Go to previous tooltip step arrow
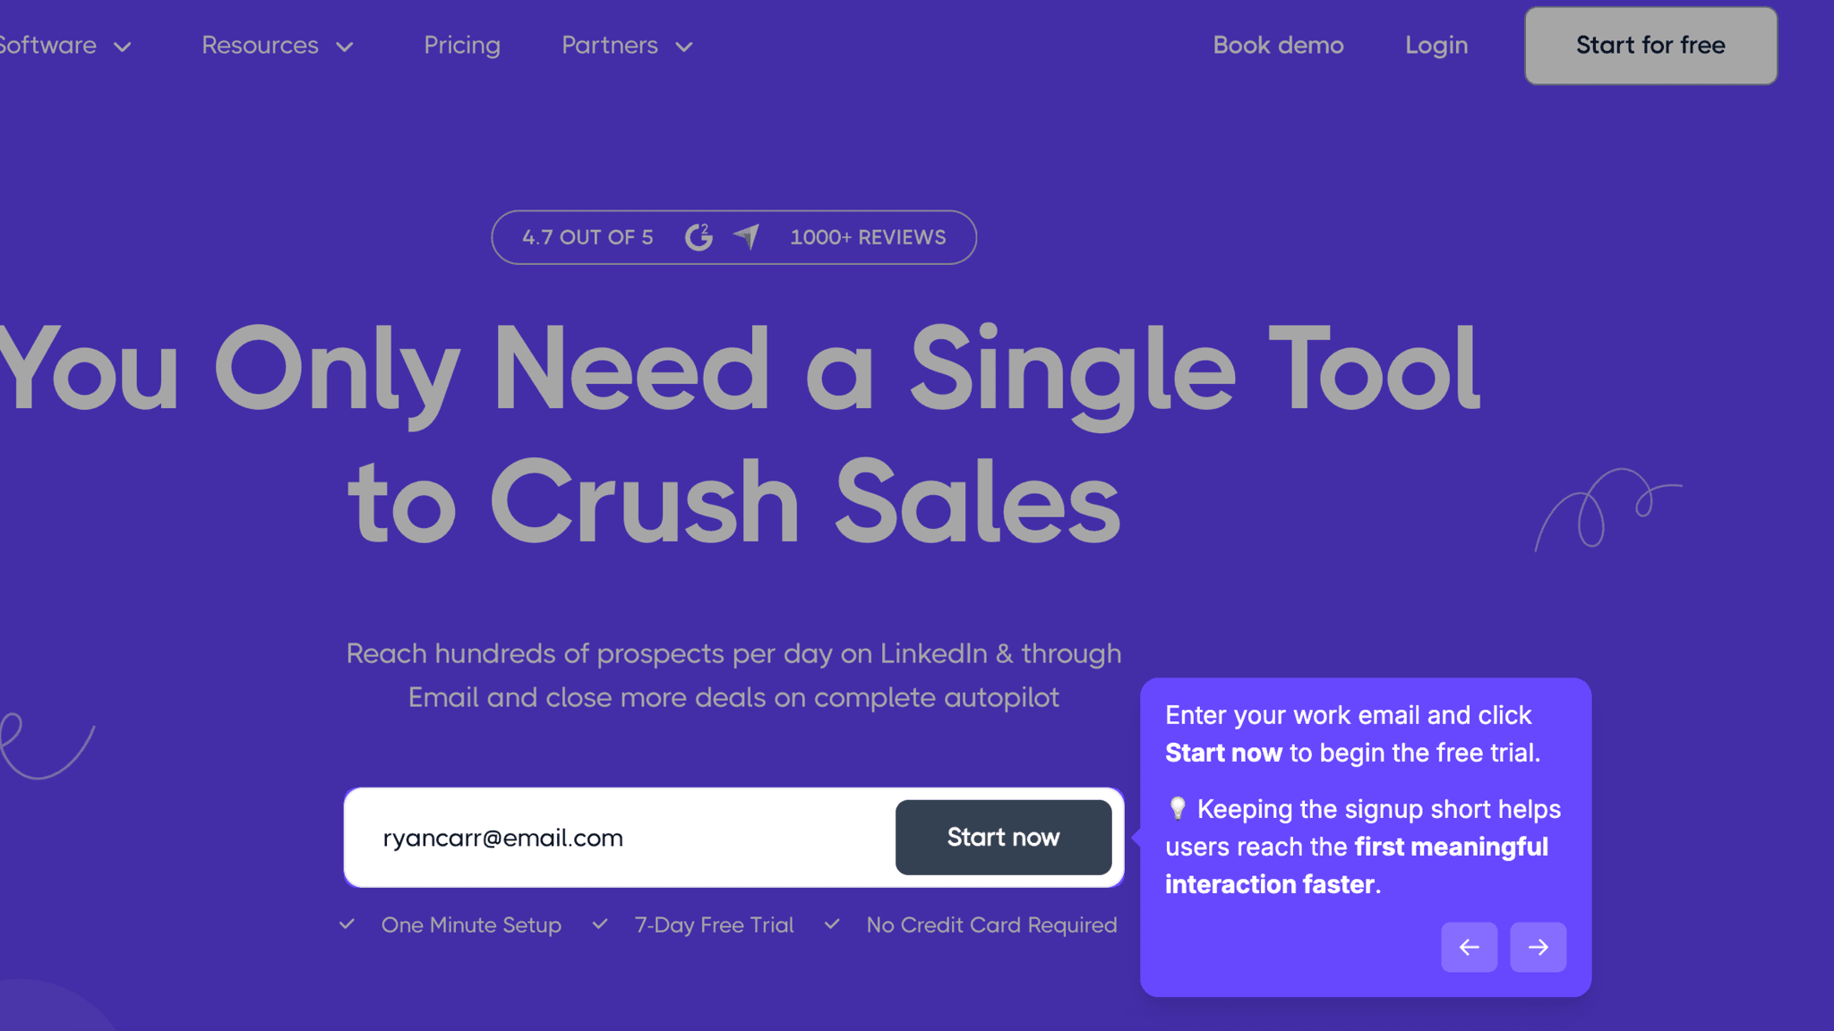 click(1469, 947)
